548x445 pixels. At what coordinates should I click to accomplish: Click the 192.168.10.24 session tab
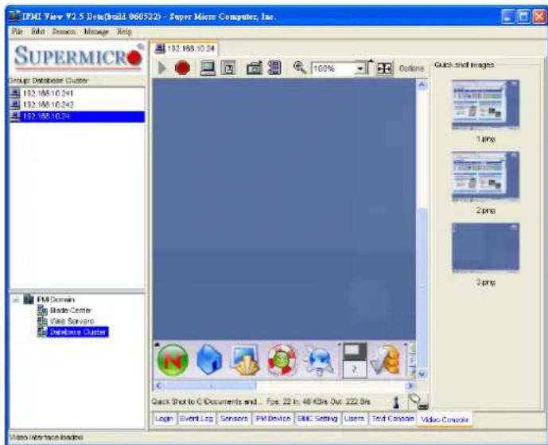coord(185,49)
